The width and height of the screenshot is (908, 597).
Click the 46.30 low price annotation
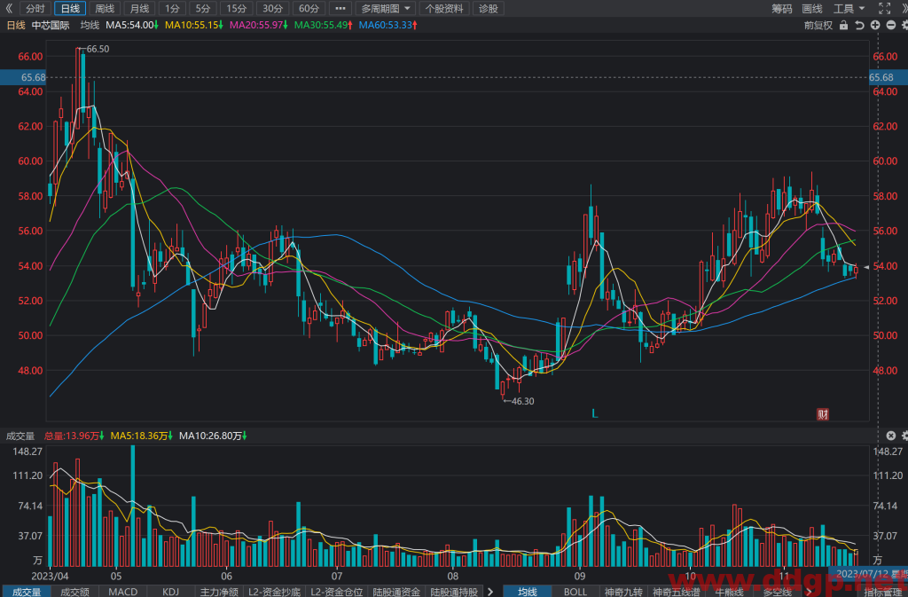point(523,401)
